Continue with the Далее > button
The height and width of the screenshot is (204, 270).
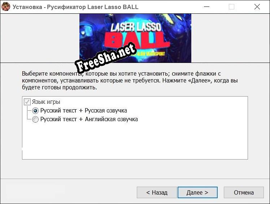(x=197, y=192)
